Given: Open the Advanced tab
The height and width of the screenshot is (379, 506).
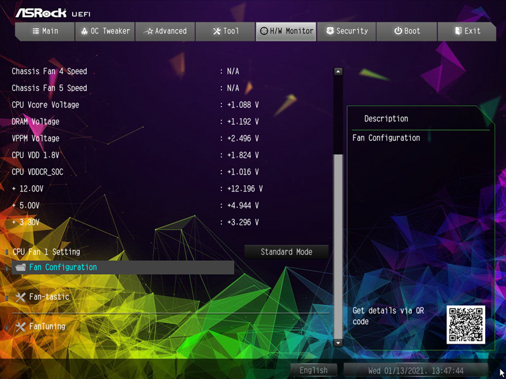Looking at the screenshot, I should click(165, 31).
